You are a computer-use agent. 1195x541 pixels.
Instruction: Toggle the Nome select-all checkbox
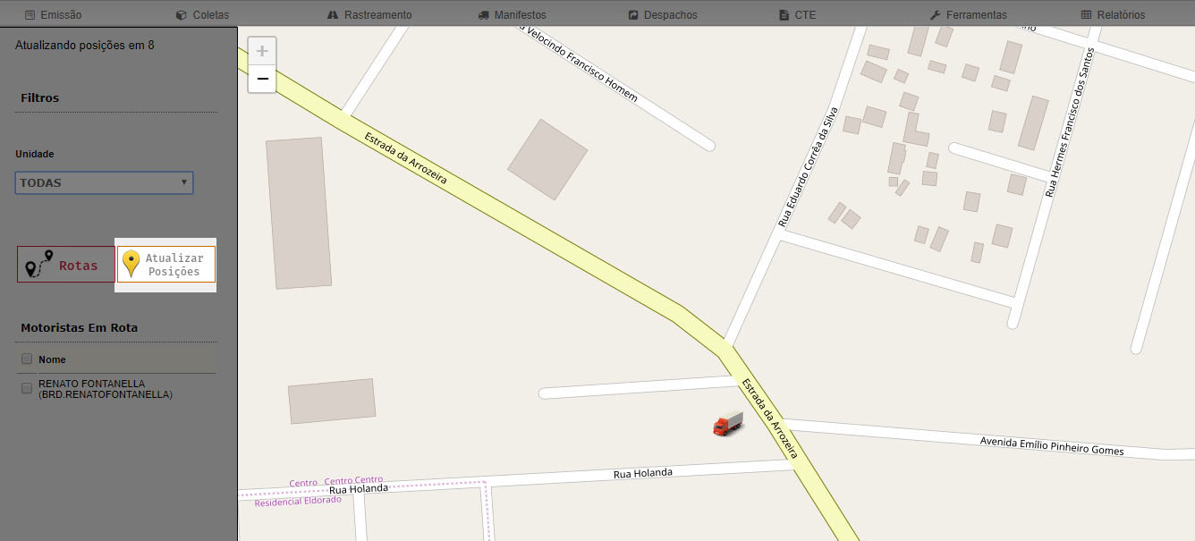click(27, 359)
